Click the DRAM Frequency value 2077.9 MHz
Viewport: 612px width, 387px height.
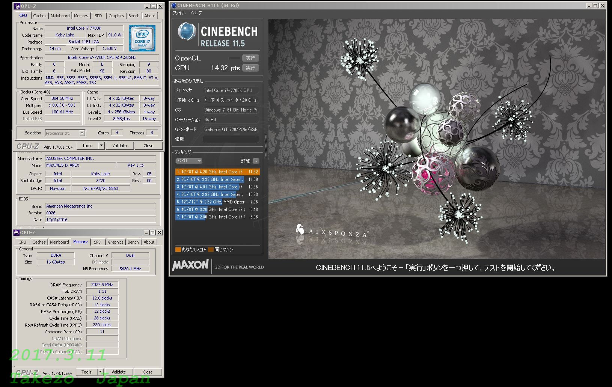[102, 285]
